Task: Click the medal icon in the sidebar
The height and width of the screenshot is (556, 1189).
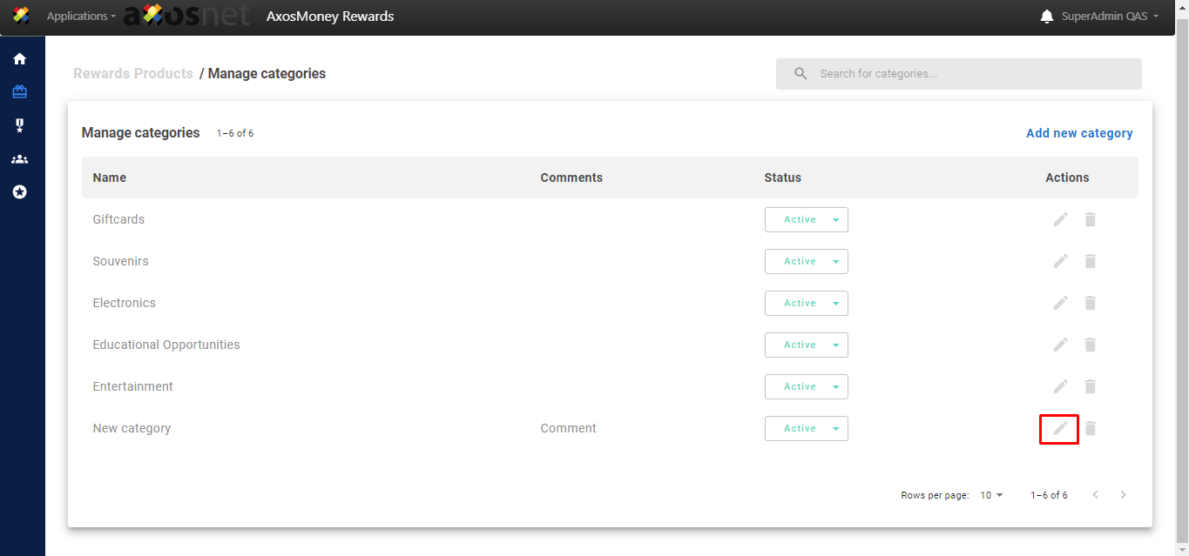Action: coord(19,126)
